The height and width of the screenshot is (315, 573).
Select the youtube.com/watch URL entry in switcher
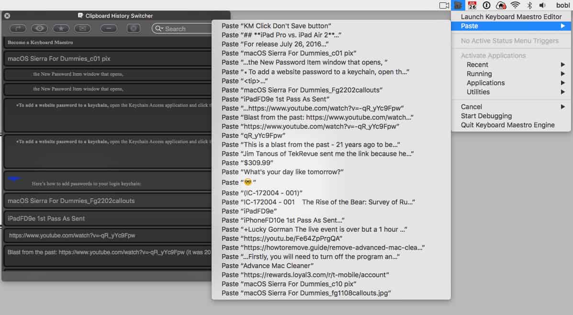(x=108, y=236)
